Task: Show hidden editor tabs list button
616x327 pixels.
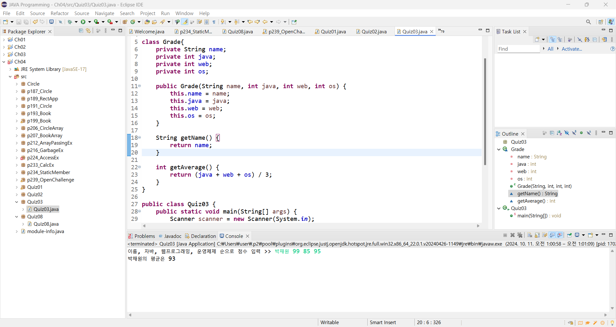Action: [x=441, y=31]
